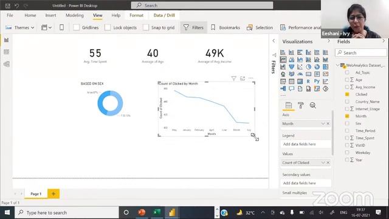Switch to the Format paint roller tab
389x219 pixels.
click(x=301, y=105)
